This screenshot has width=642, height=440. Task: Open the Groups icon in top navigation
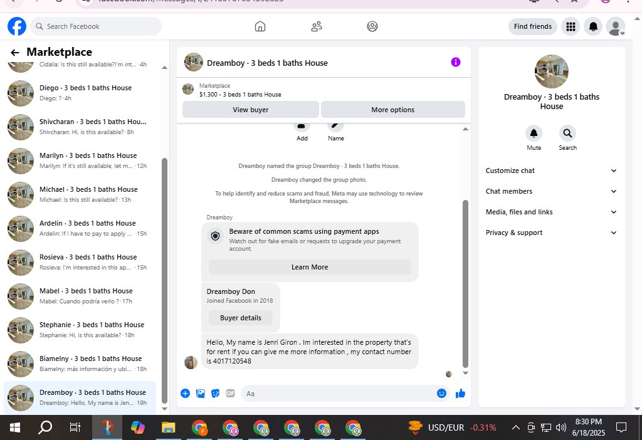372,26
